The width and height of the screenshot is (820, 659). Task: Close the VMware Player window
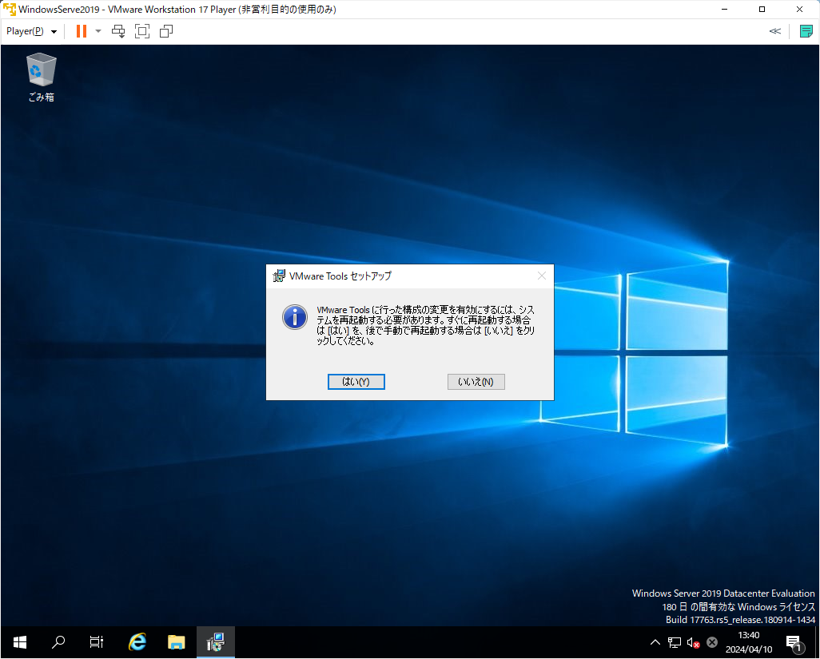click(799, 10)
